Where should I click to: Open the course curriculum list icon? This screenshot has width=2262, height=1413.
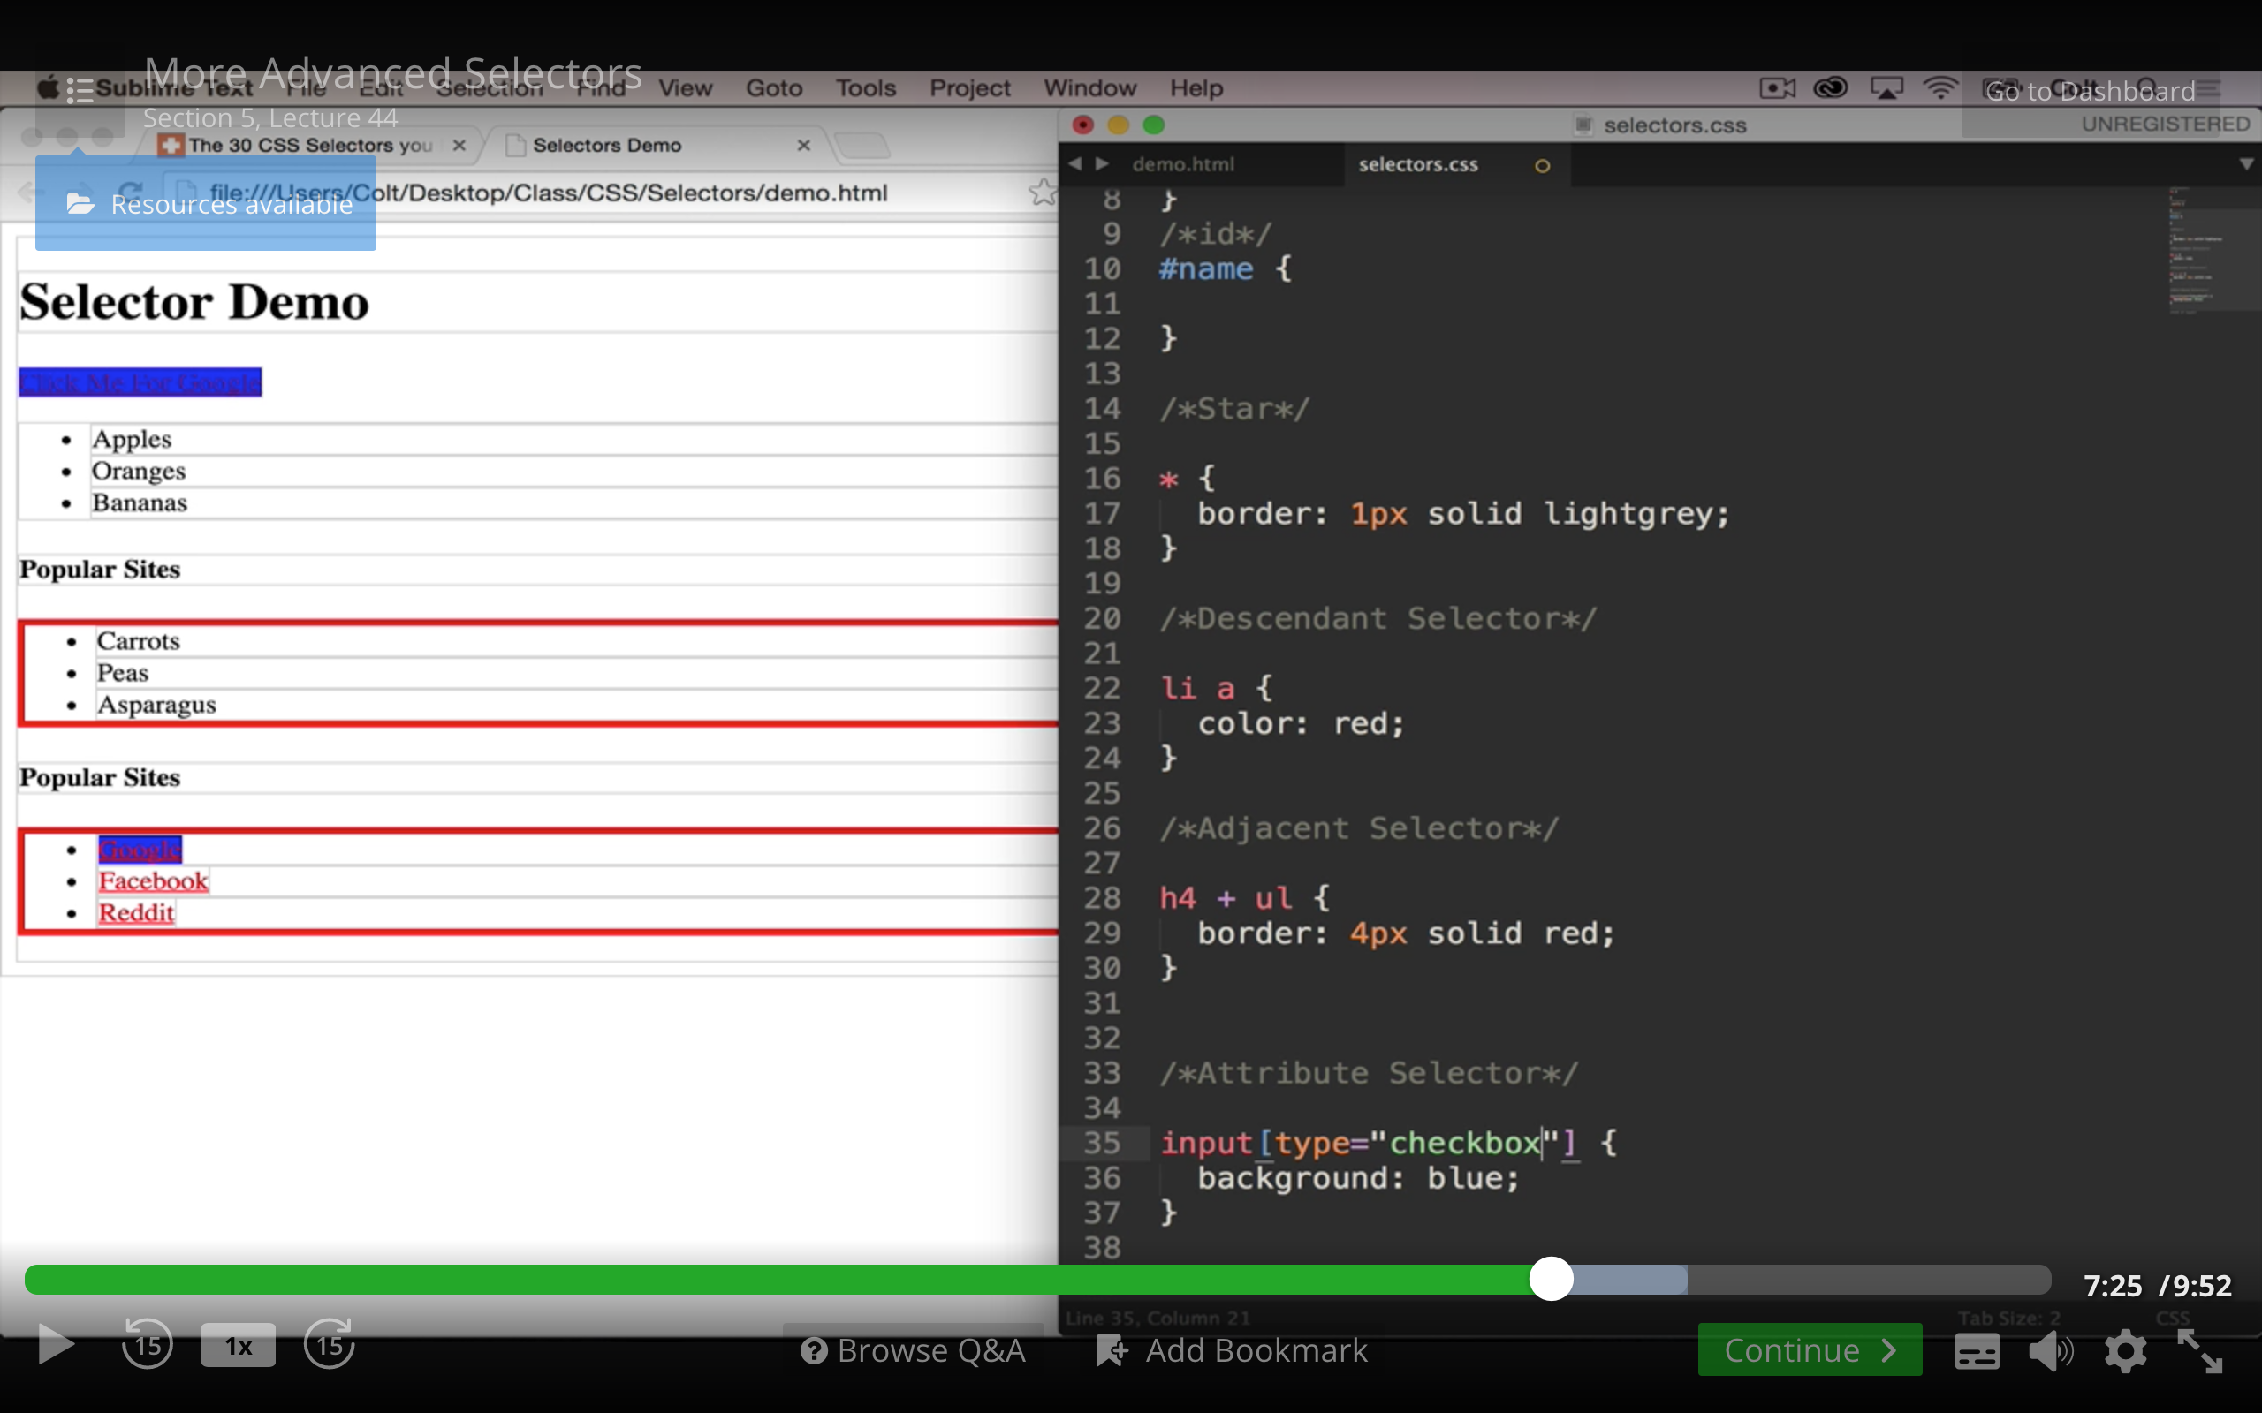pyautogui.click(x=80, y=92)
